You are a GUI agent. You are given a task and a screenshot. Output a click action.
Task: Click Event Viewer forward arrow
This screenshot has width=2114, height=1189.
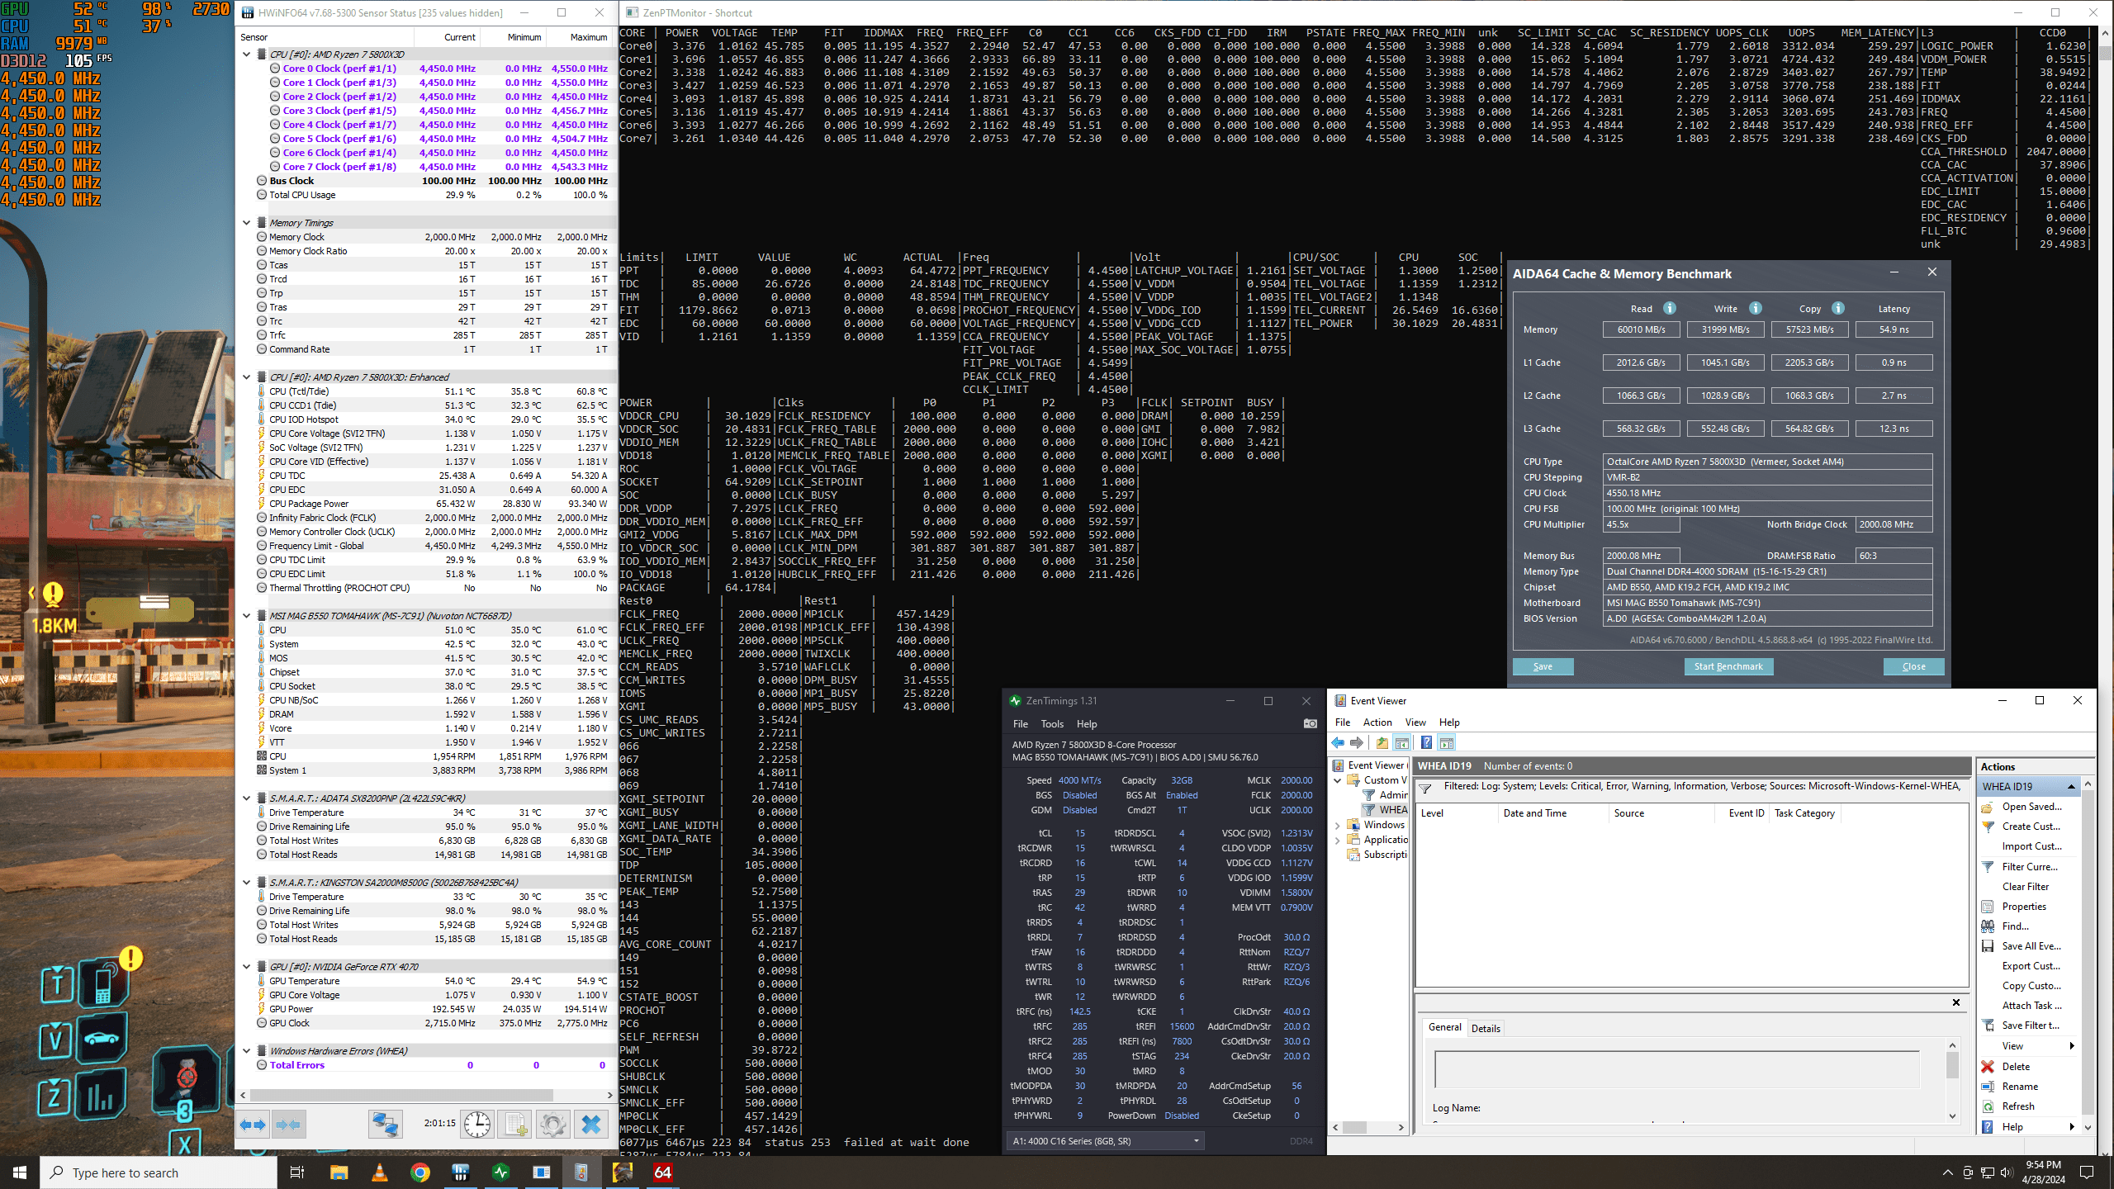pos(1356,743)
